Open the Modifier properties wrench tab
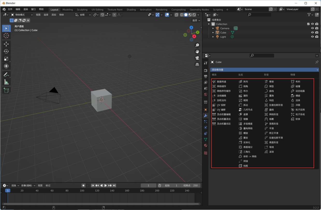 206,116
